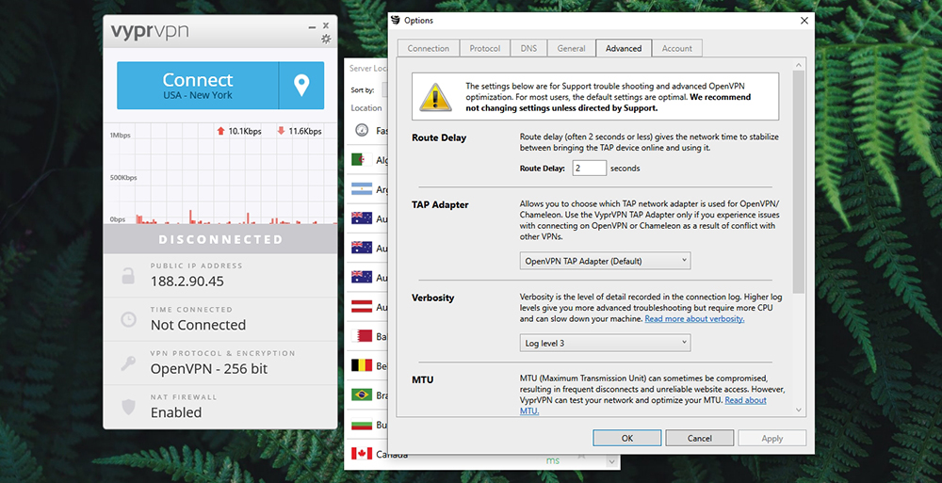Image resolution: width=942 pixels, height=483 pixels.
Task: Select the Argentina flag in server list
Action: (362, 189)
